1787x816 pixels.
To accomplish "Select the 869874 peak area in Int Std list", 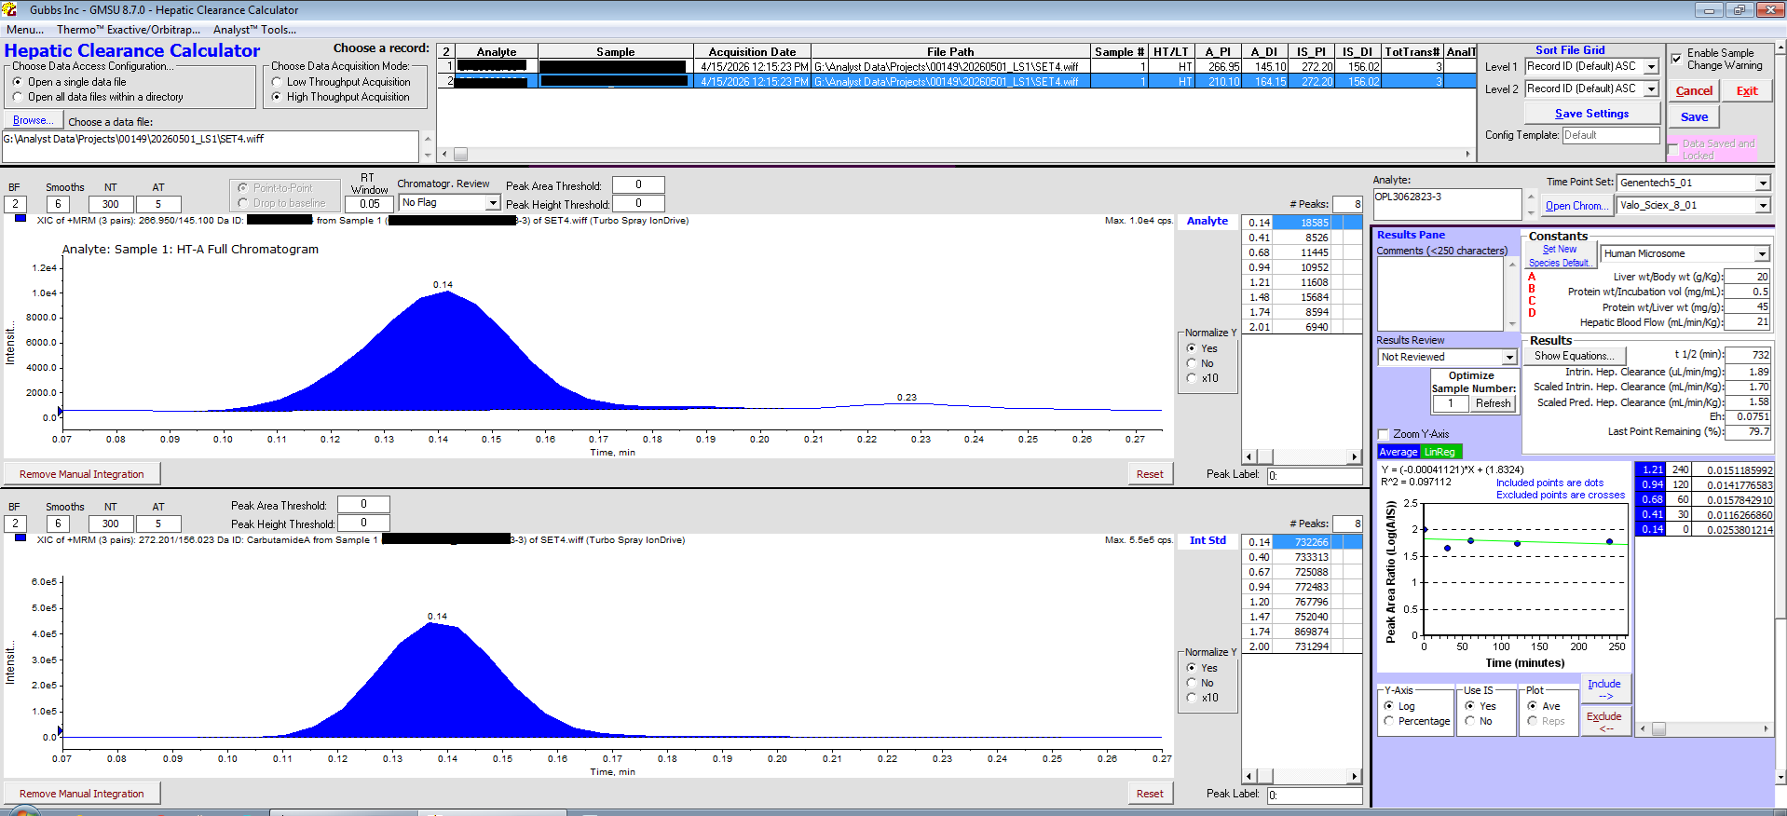I will point(1303,632).
